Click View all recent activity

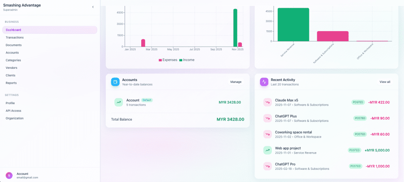[385, 82]
